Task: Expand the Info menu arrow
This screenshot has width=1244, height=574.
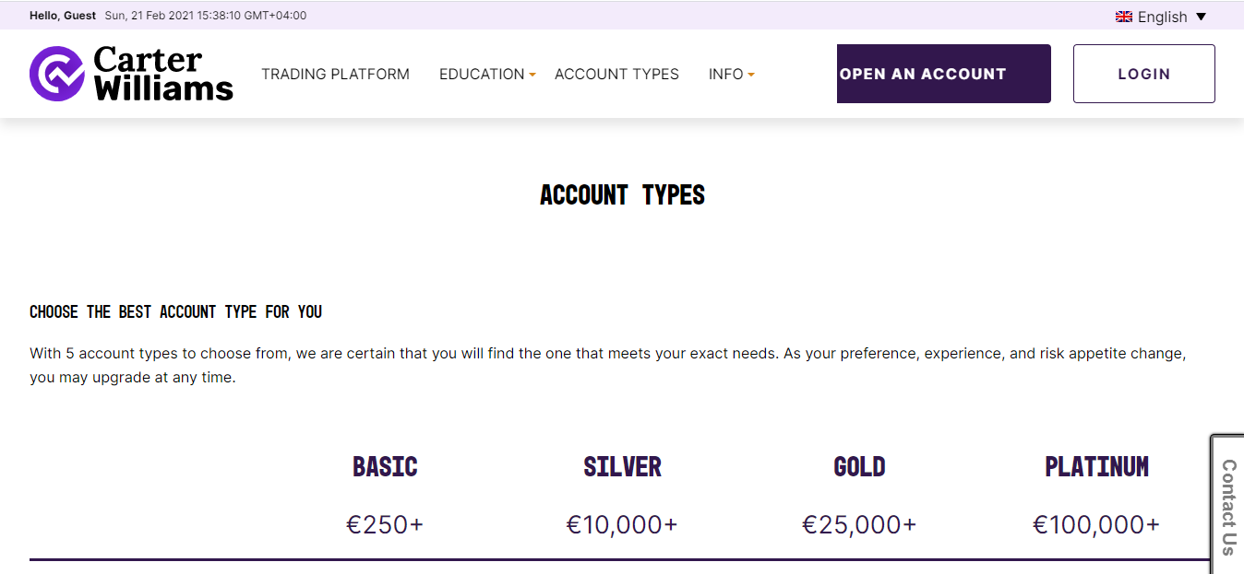Action: [751, 75]
